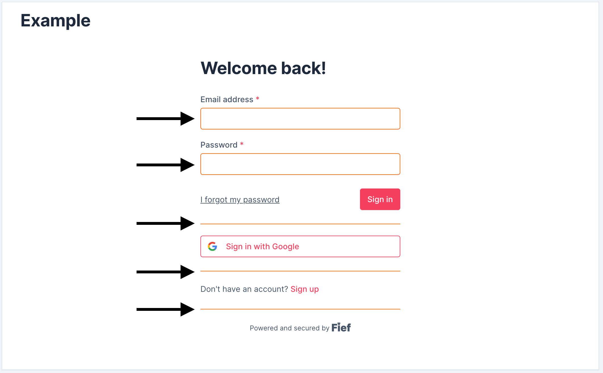603x373 pixels.
Task: Click the Password label text
Action: (x=219, y=145)
